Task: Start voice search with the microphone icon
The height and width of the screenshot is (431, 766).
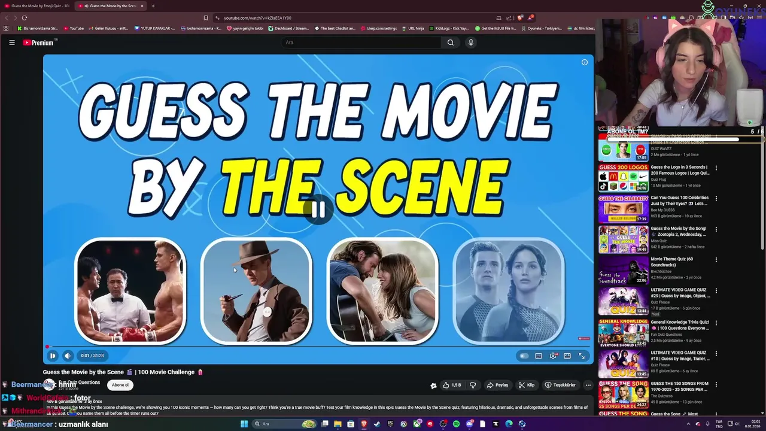Action: (x=471, y=43)
